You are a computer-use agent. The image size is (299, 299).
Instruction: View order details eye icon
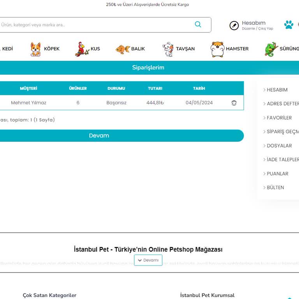coord(234,103)
